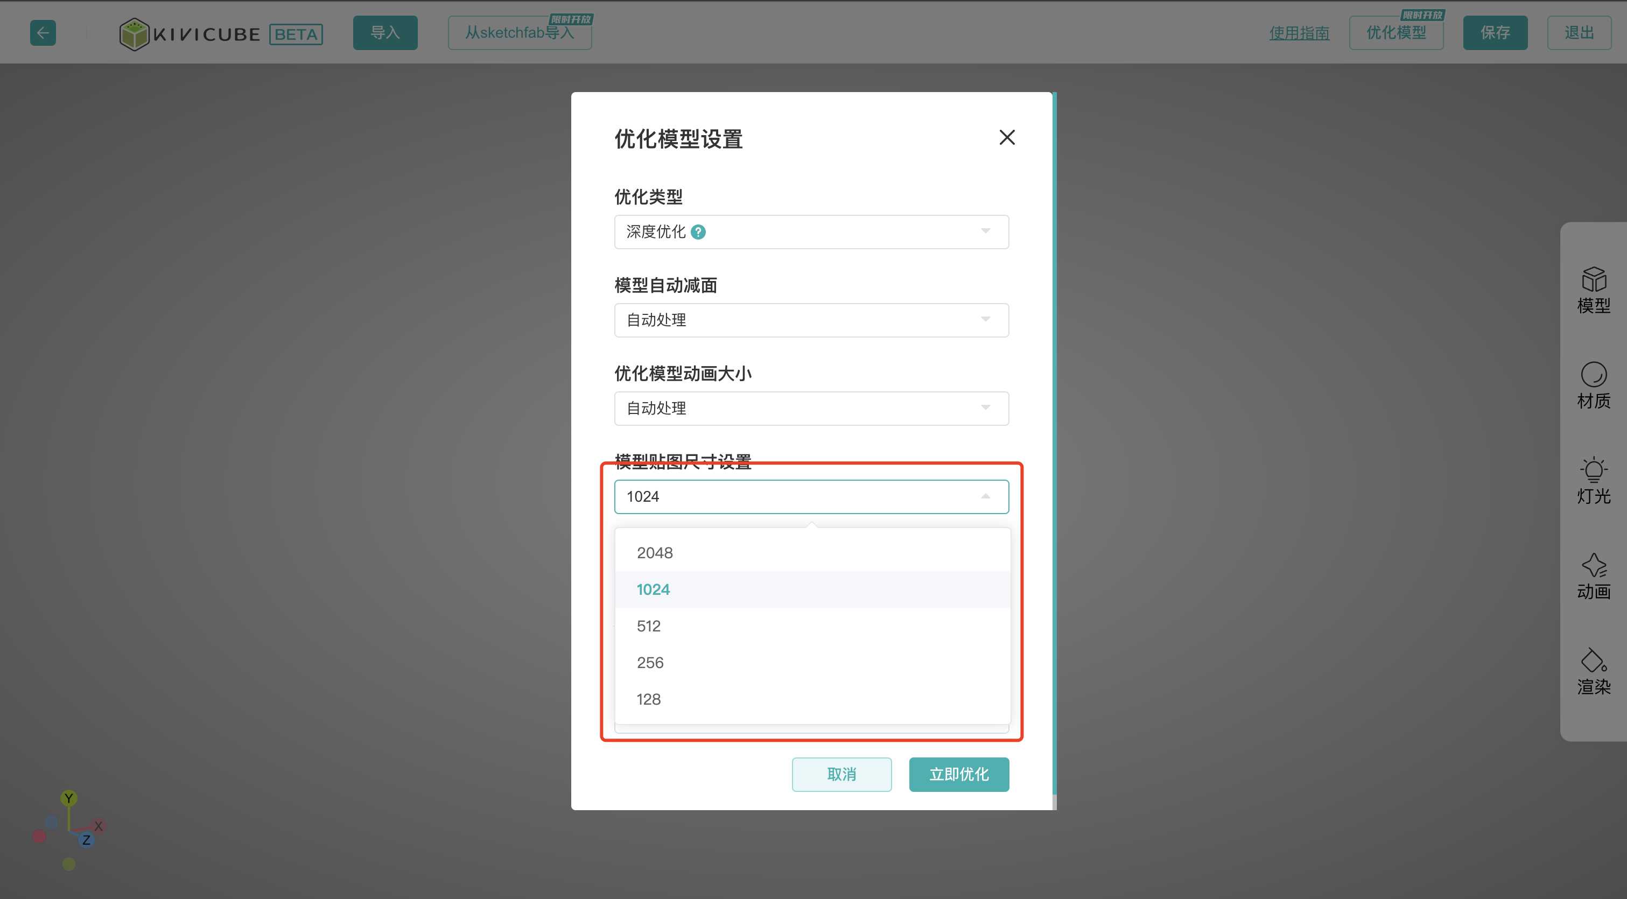Select 512 from the size list
The image size is (1627, 899).
(649, 626)
